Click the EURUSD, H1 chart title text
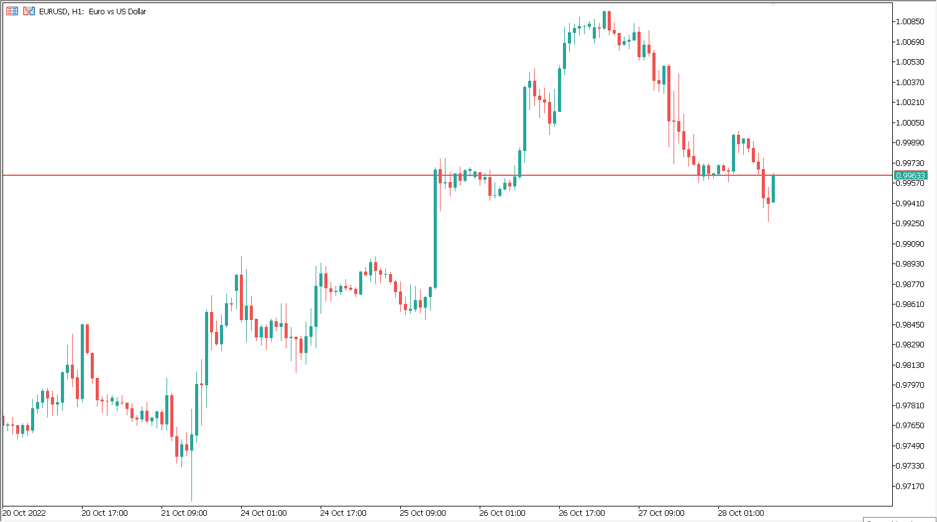Screen dimensions: 937x522 tap(93, 11)
